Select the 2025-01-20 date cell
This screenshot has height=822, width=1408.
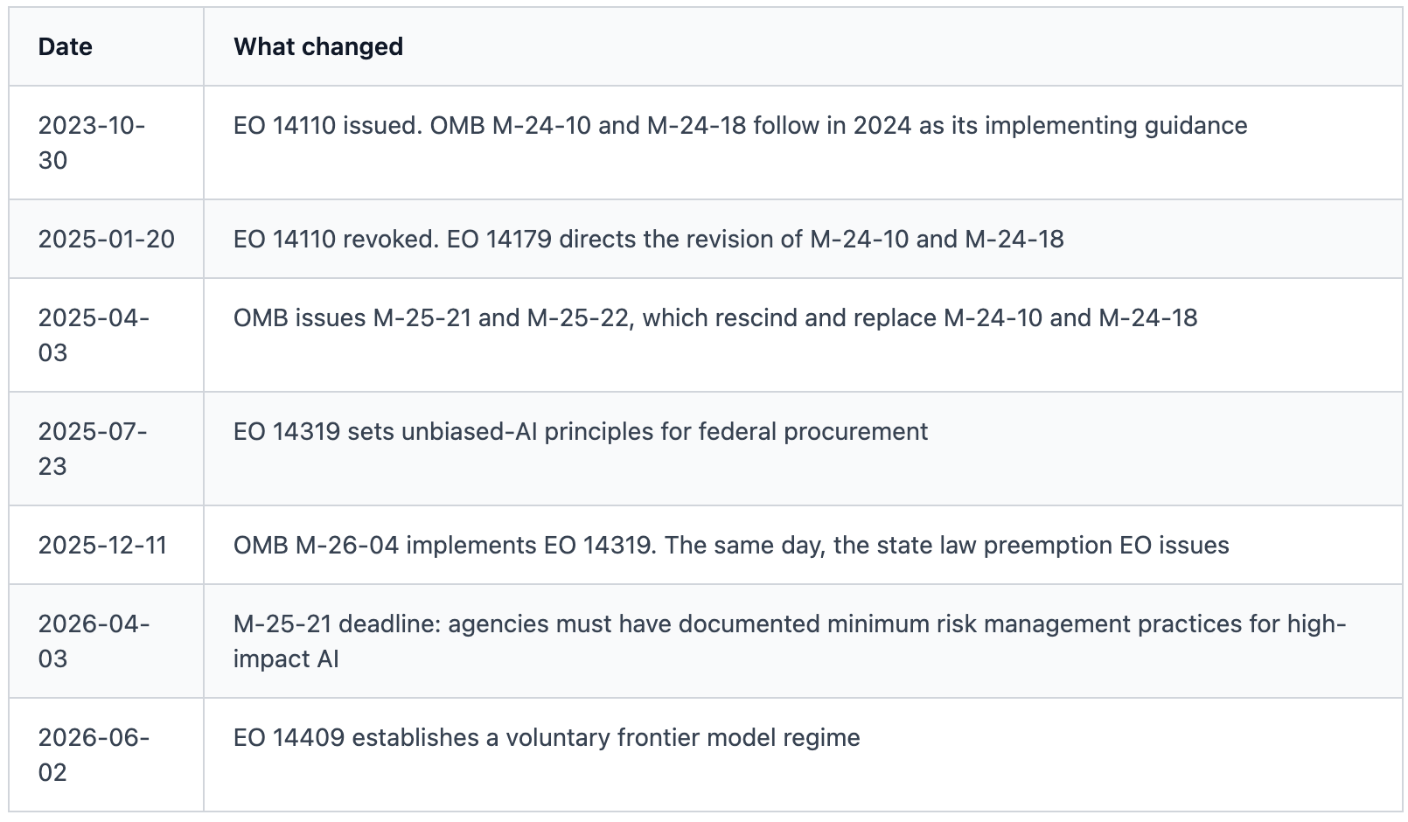[x=106, y=239]
